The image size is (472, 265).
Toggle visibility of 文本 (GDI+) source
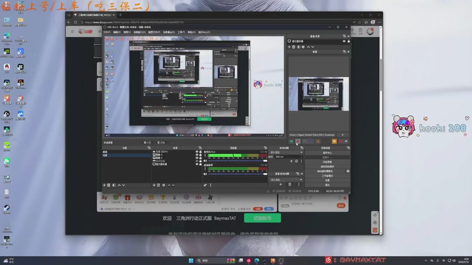[197, 152]
